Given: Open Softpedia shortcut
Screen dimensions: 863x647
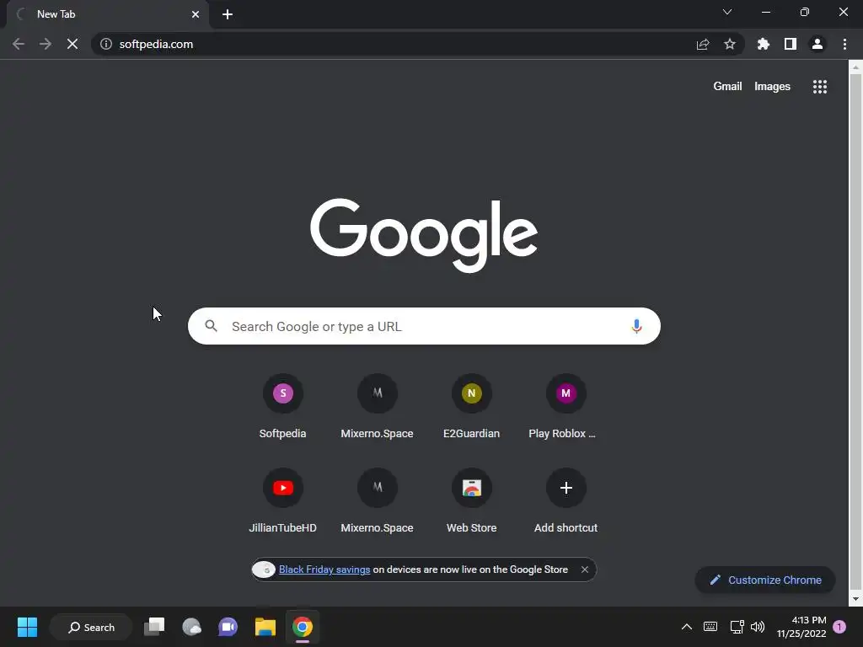Looking at the screenshot, I should (x=283, y=407).
